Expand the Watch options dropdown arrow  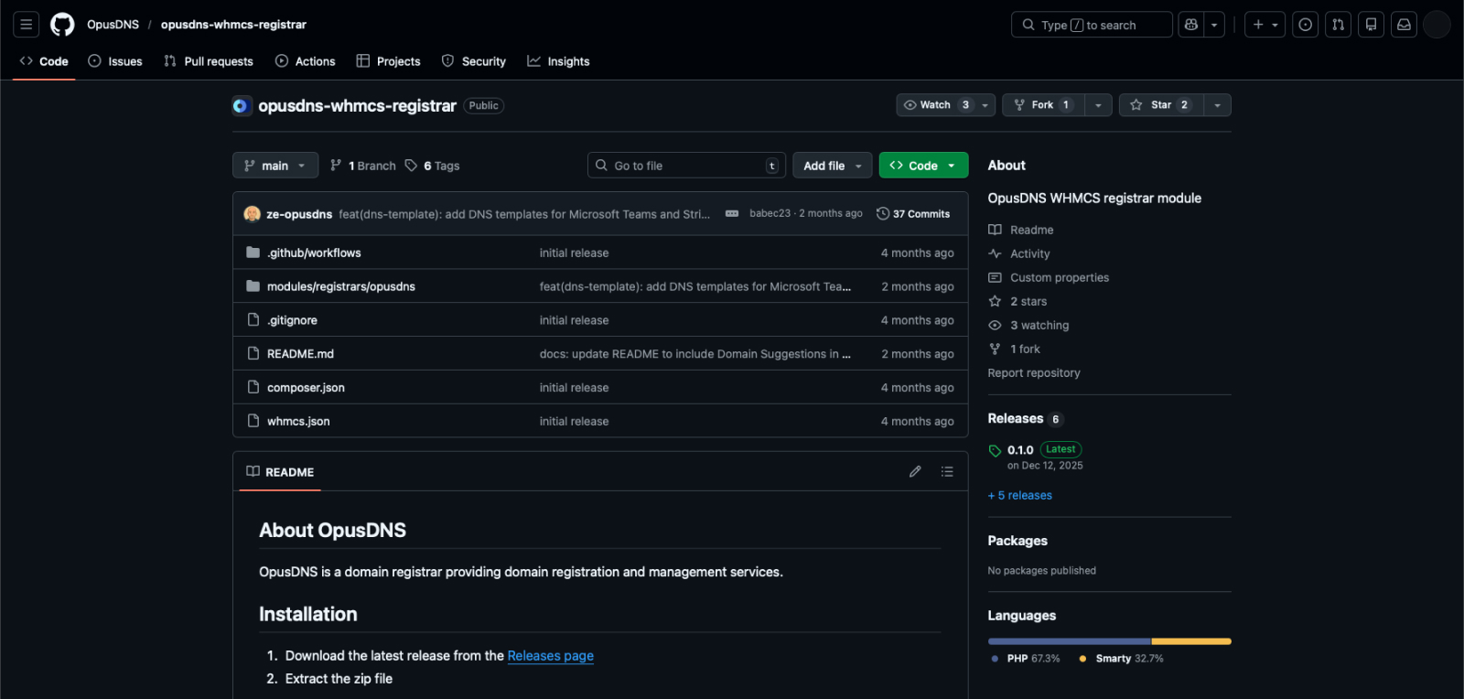[x=985, y=105]
